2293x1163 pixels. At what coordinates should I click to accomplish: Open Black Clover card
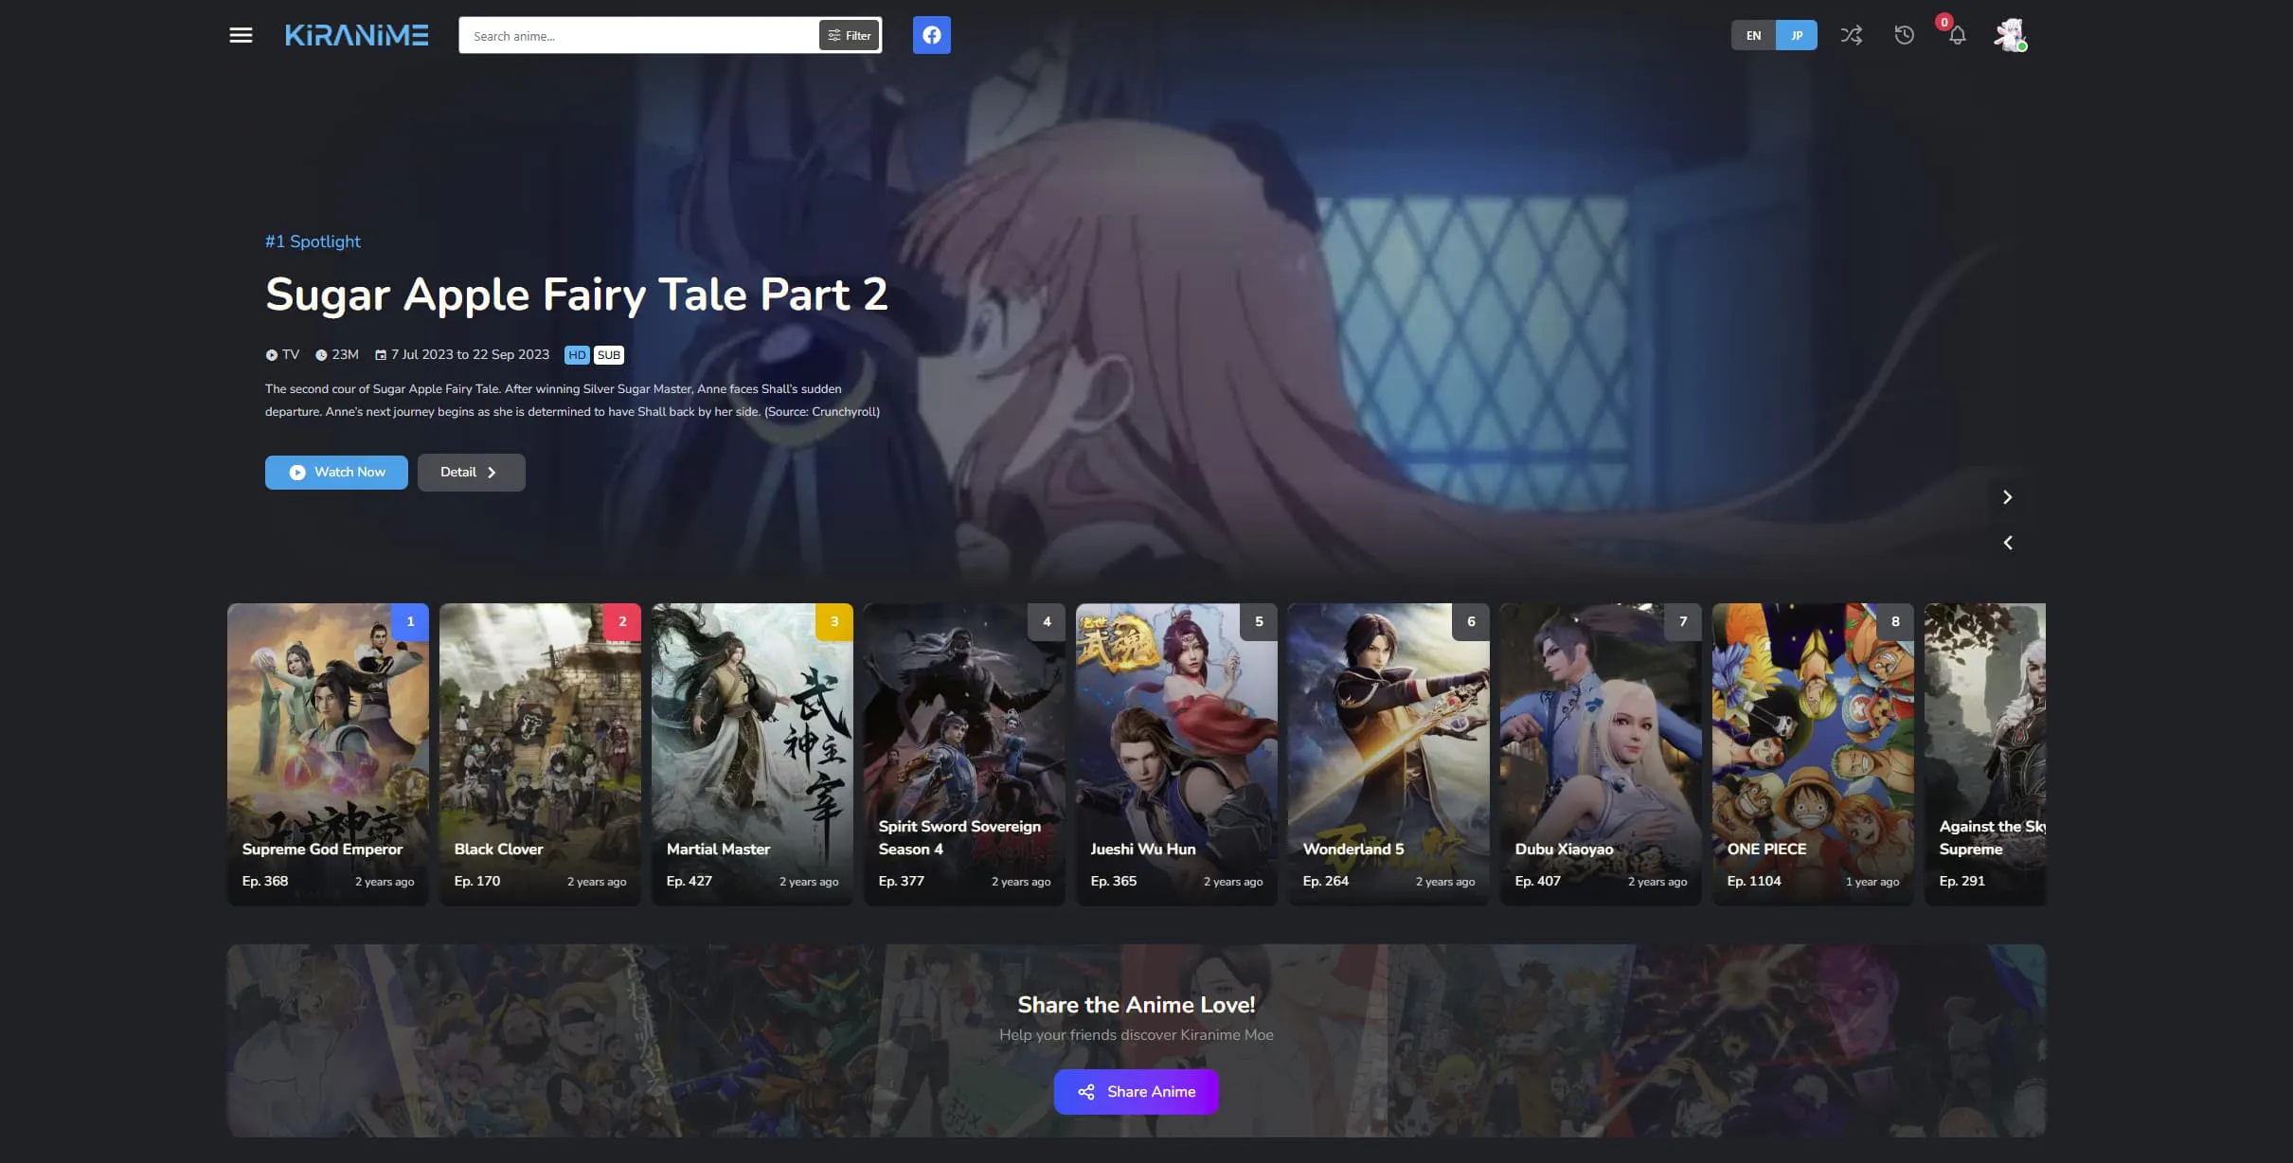(540, 754)
